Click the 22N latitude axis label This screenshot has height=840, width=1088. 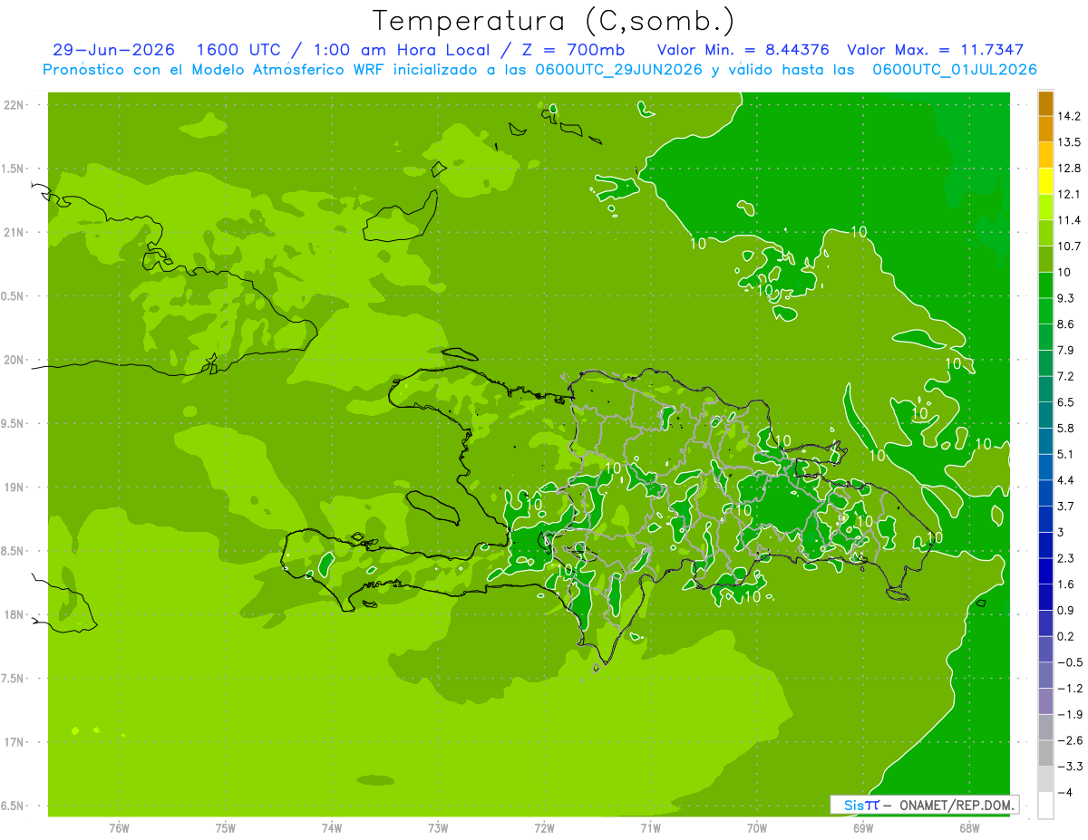15,104
